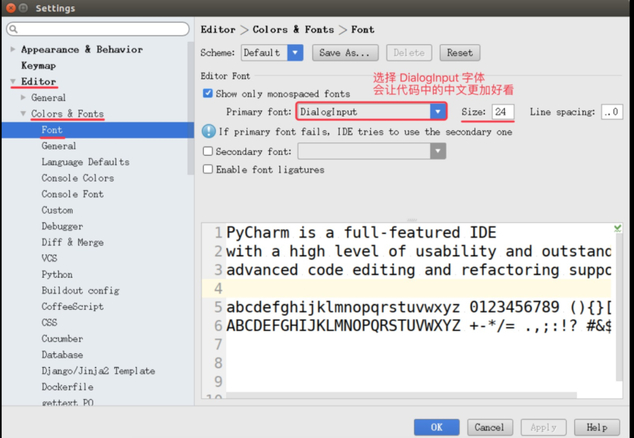Open Buildout config settings
This screenshot has height=438, width=634.
click(x=80, y=291)
